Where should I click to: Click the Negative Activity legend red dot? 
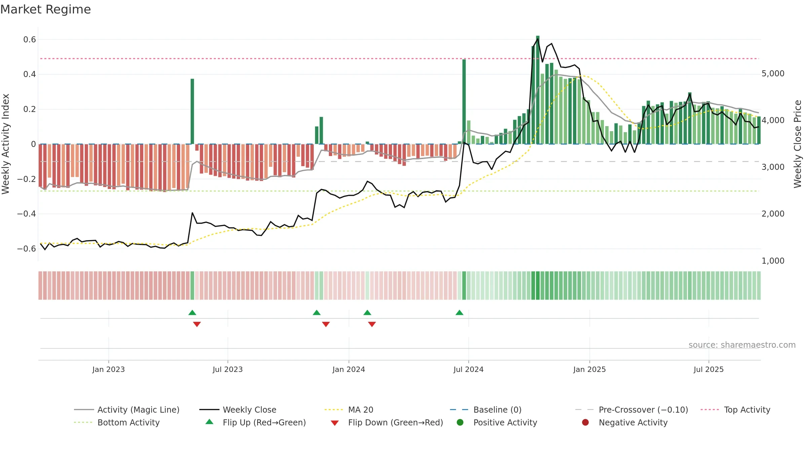click(x=585, y=422)
